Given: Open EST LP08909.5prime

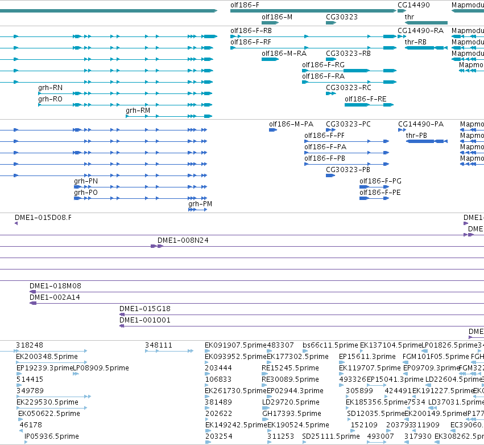Looking at the screenshot, I should pos(76,374).
